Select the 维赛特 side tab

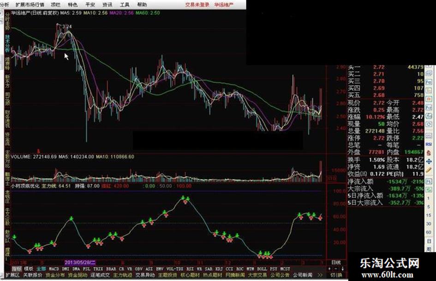(7, 64)
